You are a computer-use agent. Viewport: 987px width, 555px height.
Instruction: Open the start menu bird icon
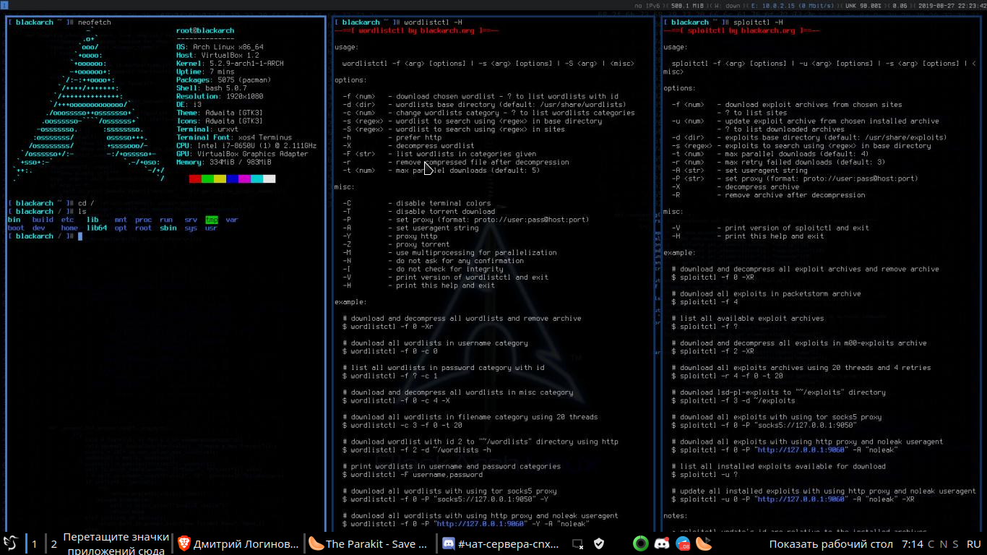[10, 543]
